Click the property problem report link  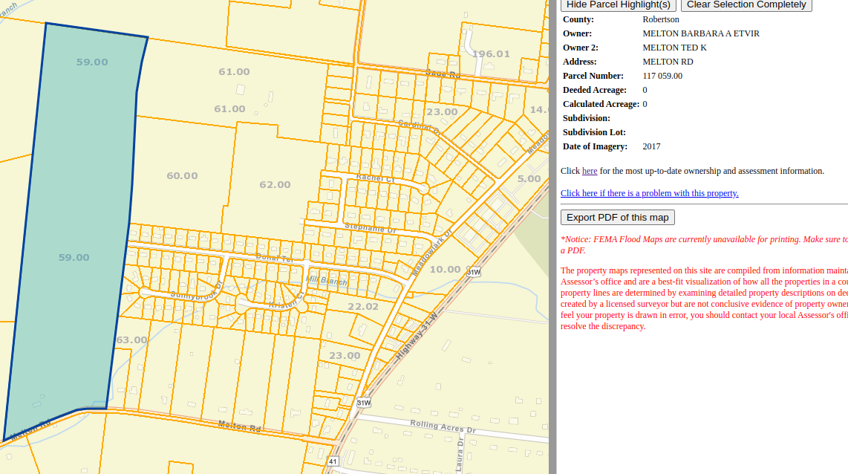pos(650,193)
